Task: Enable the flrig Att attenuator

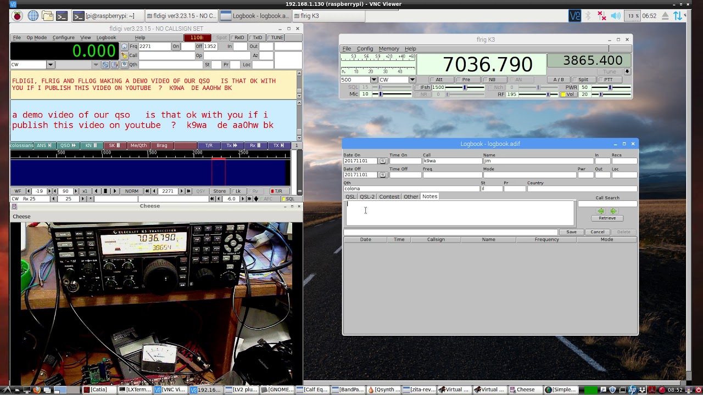Action: click(441, 80)
